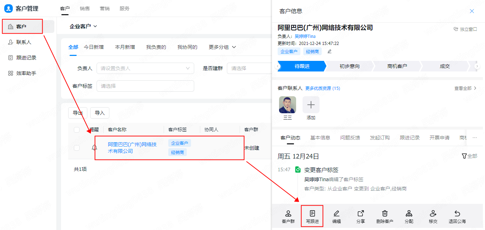This screenshot has width=485, height=230.
Task: Click 分配 in bottom action bar
Action: pos(409,217)
